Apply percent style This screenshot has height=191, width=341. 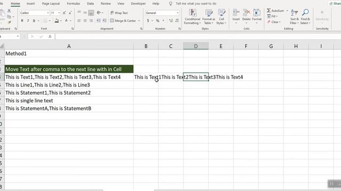pos(158,21)
